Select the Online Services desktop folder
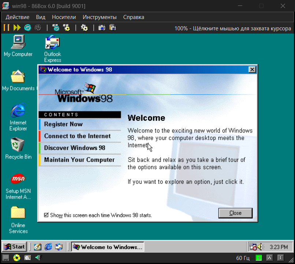 point(18,220)
